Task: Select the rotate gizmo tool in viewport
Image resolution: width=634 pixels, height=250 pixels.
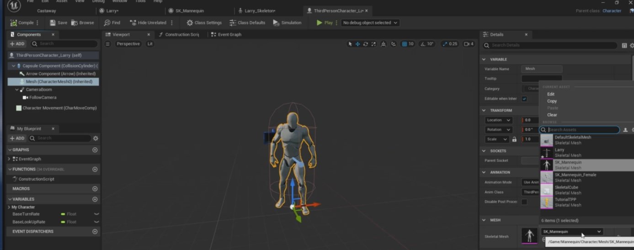Action: point(366,44)
